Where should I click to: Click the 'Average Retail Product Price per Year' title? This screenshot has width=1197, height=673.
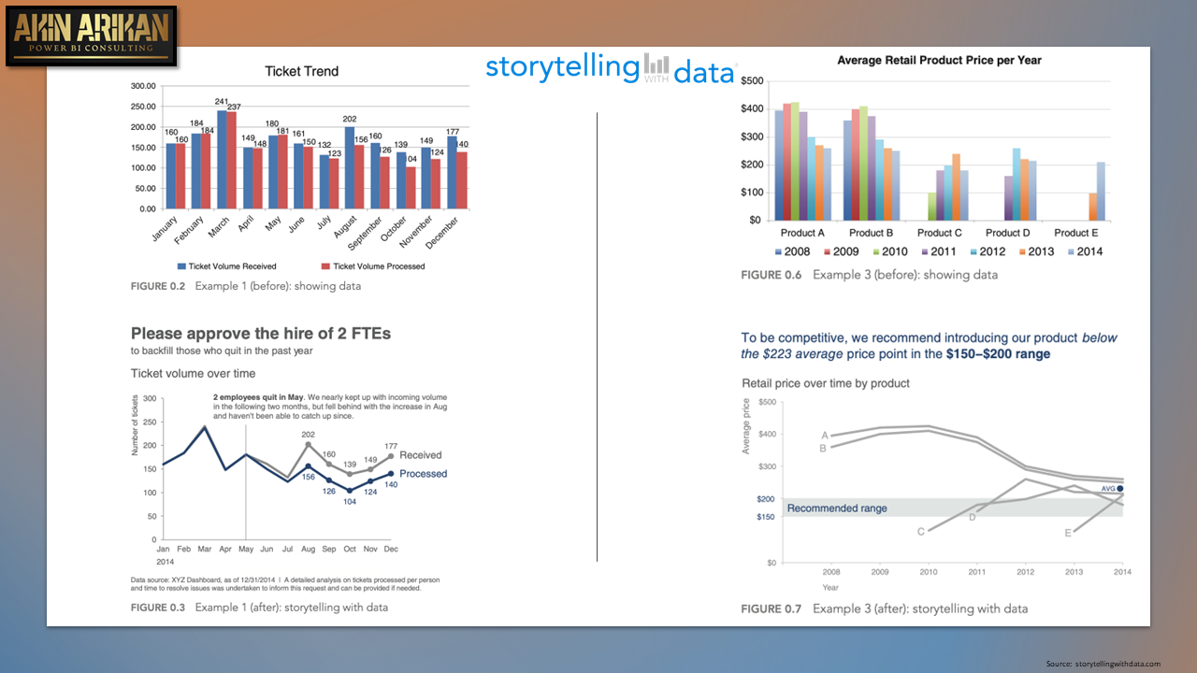[x=939, y=60]
